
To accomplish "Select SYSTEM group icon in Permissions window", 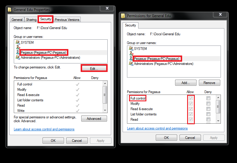I will [131, 48].
